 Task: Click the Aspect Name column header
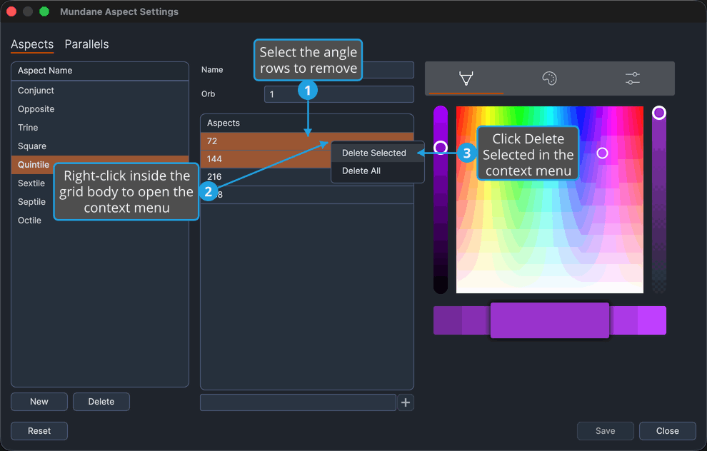point(100,71)
